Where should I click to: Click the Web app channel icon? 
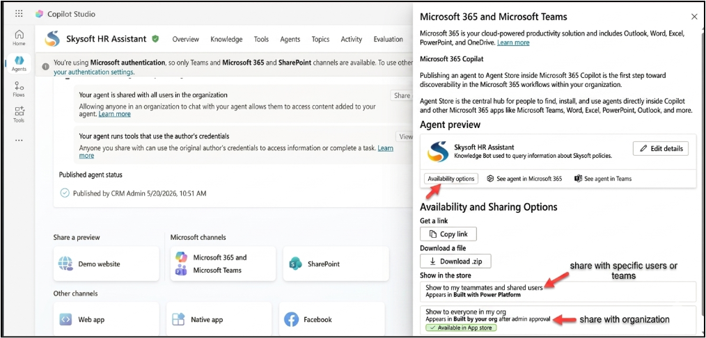tap(65, 320)
